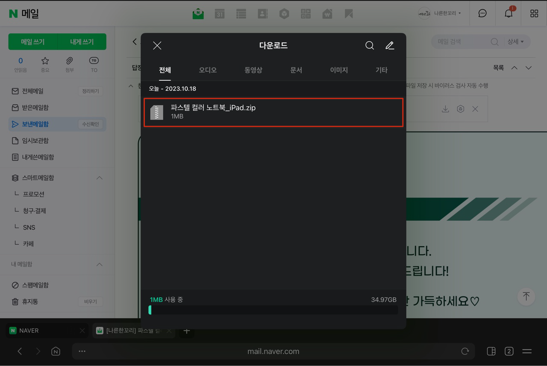Click the 메일 쓰기 compose button

tap(33, 41)
